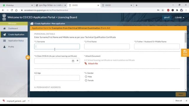The image size is (189, 106).
Task: Open the browser home page icon
Action: (16, 10)
